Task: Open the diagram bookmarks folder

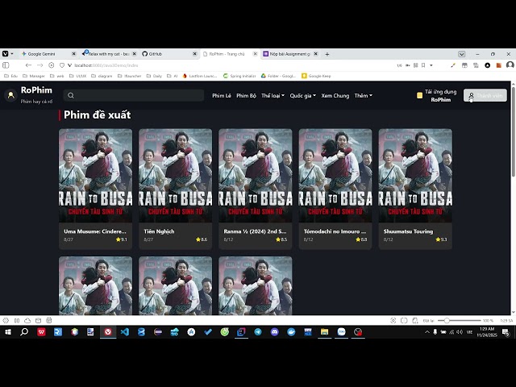Action: [102, 76]
